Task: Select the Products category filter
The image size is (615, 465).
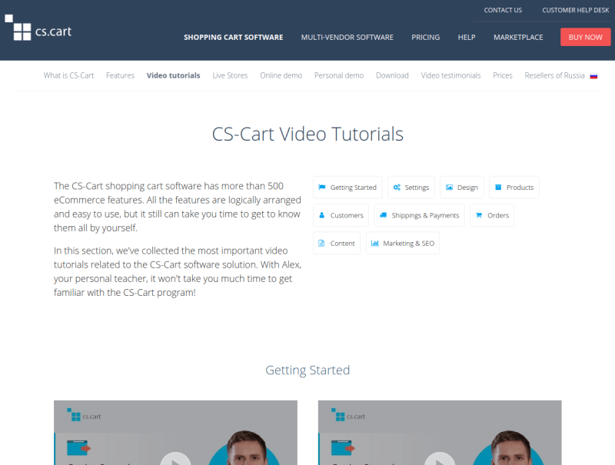Action: (514, 187)
